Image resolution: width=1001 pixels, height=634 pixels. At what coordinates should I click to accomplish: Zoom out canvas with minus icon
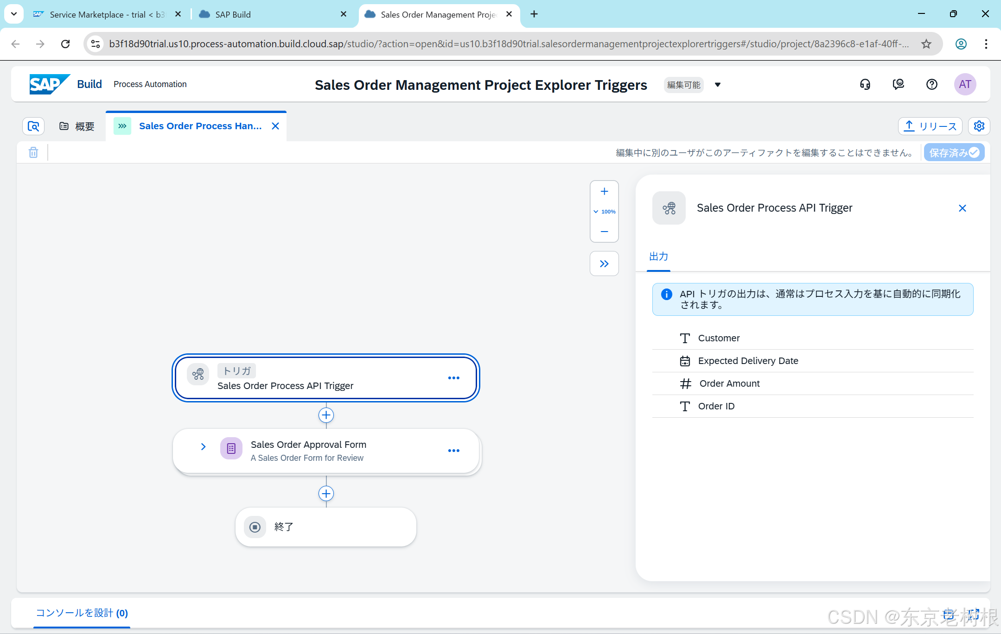604,231
